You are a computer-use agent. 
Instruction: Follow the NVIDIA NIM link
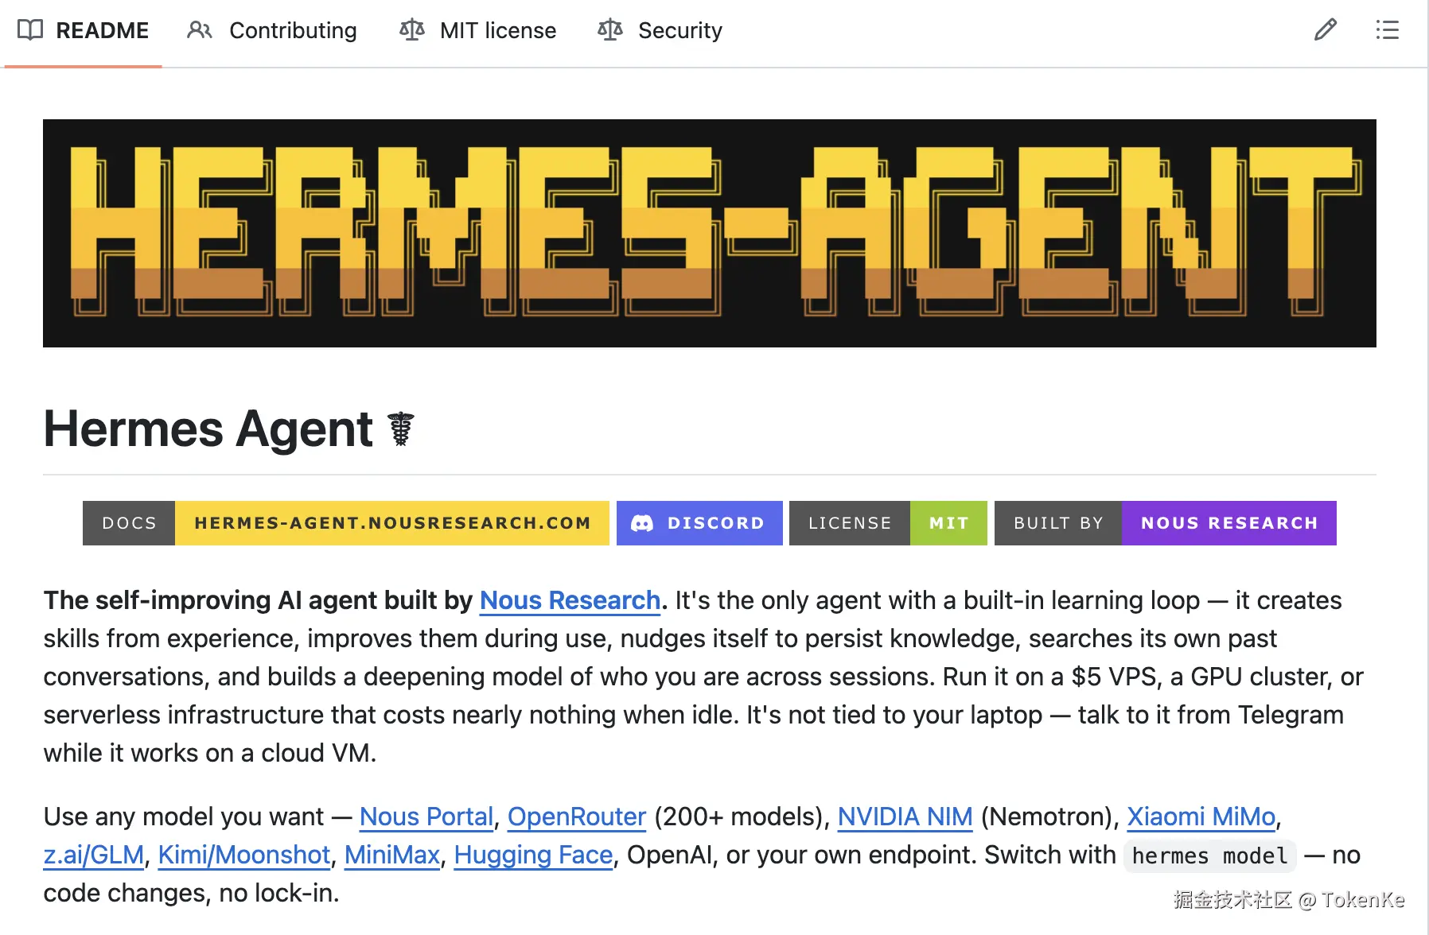click(905, 817)
